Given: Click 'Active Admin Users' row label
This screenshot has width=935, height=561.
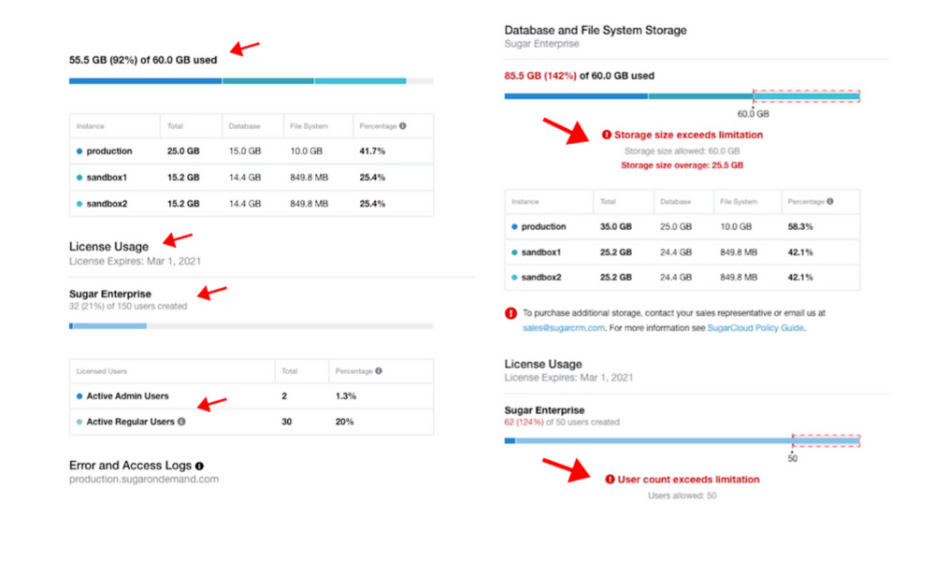Looking at the screenshot, I should (x=127, y=396).
